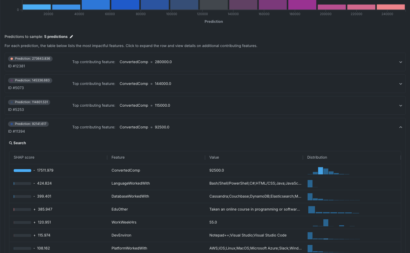
Task: Select the LanguageWorkedWith feature row
Action: click(130, 184)
